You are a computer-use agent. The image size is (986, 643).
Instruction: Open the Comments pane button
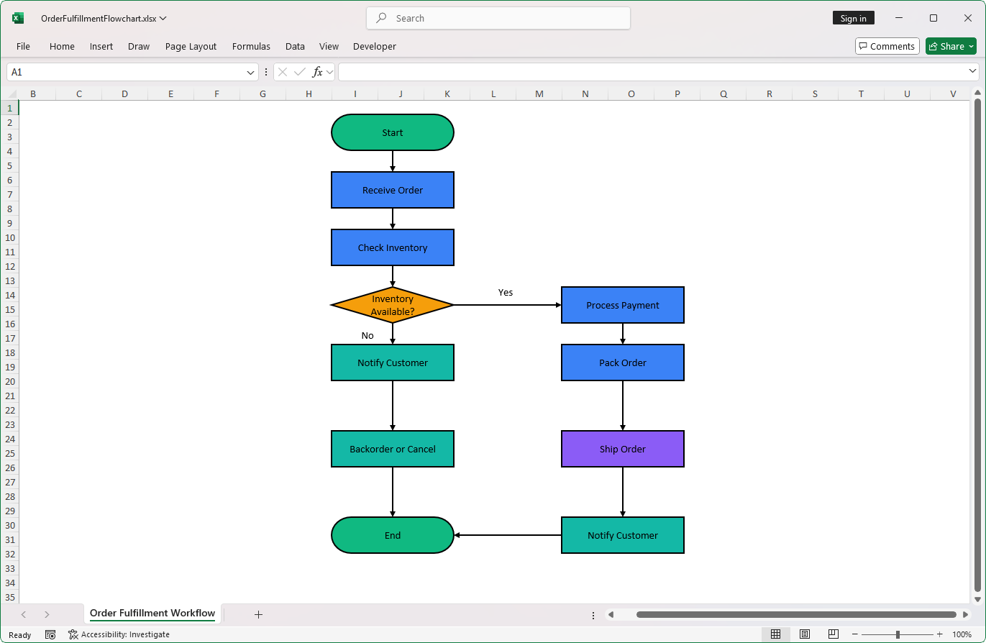click(x=887, y=46)
